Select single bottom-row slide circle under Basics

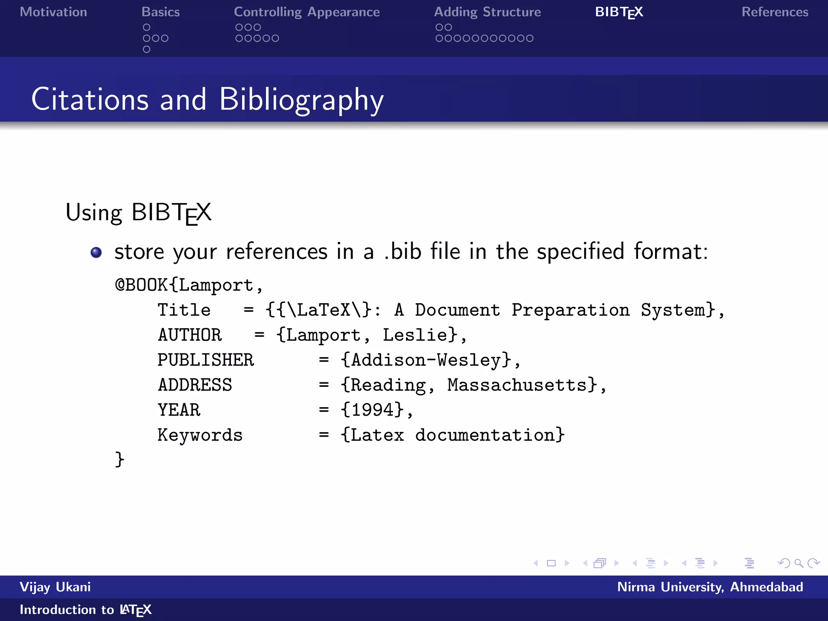pos(147,49)
